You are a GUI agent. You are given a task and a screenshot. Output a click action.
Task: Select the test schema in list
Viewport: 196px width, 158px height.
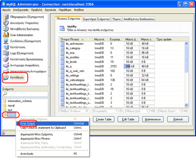(10, 110)
